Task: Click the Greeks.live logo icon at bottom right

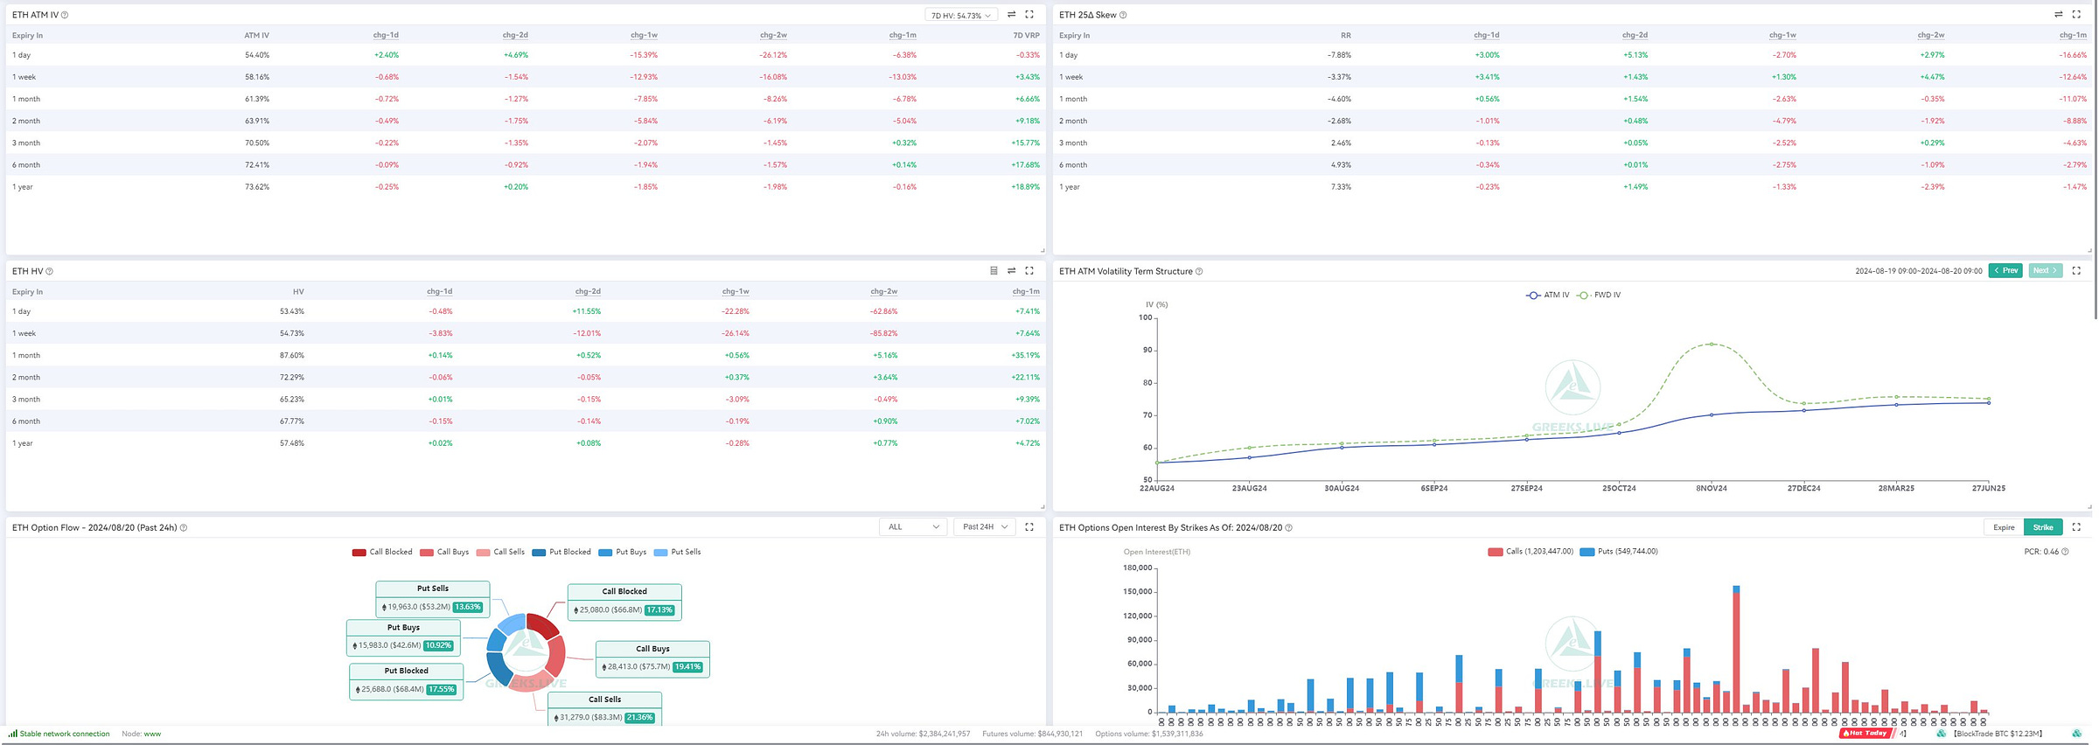Action: (x=2075, y=734)
